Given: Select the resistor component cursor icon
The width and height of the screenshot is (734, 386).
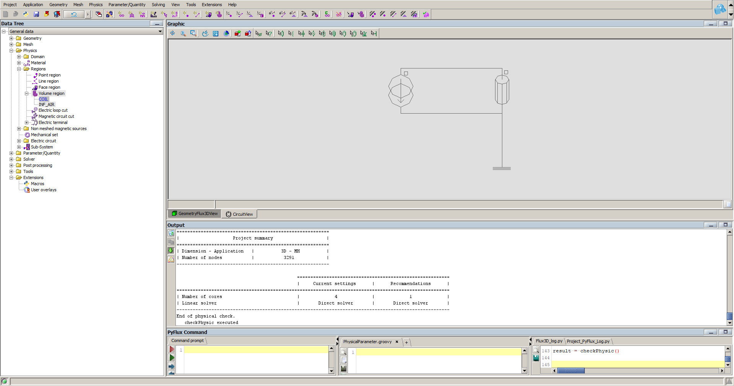Looking at the screenshot, I should (x=281, y=33).
